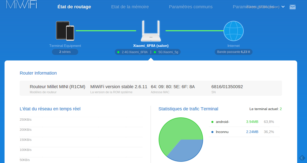The image size is (307, 163).
Task: Click the "Bande passante 6,23 M" badge
Action: tap(234, 52)
